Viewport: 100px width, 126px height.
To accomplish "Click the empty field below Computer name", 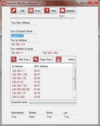I will [43, 107].
